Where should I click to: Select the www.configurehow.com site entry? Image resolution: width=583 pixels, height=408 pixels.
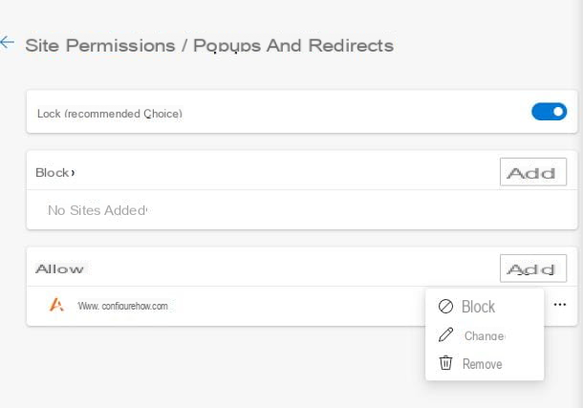click(x=122, y=306)
